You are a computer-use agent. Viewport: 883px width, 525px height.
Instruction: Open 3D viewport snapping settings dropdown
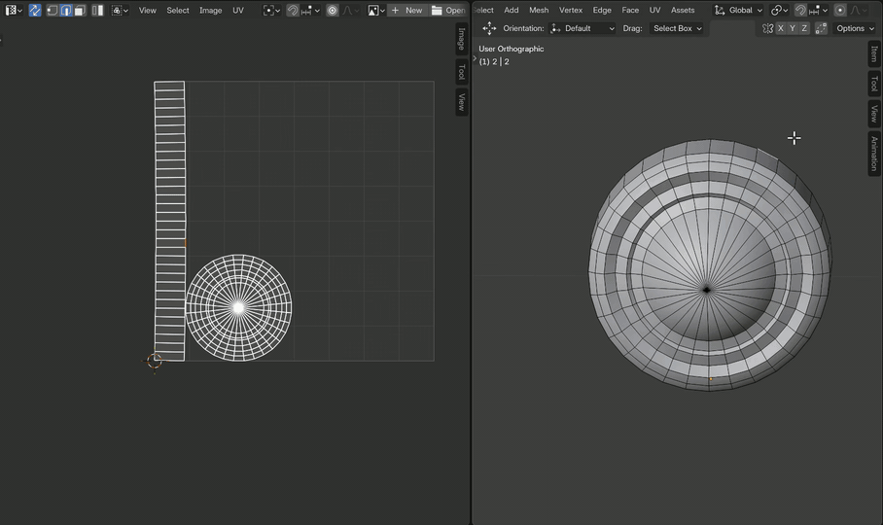(x=818, y=10)
